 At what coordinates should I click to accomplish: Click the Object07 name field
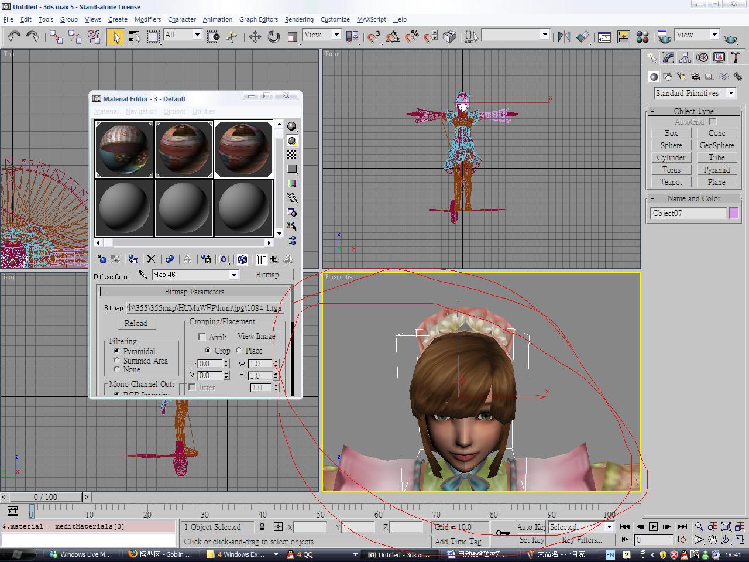point(688,213)
